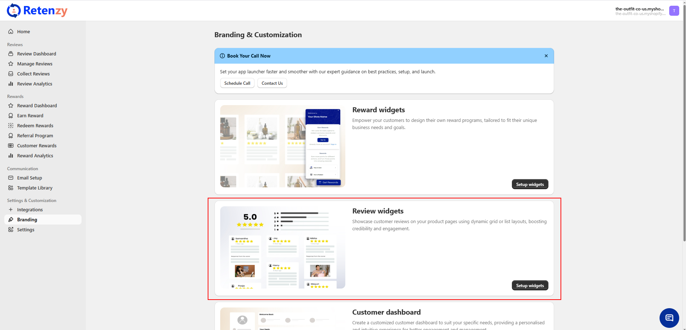This screenshot has height=330, width=686.
Task: Click the Reward widgets preview image
Action: (283, 146)
